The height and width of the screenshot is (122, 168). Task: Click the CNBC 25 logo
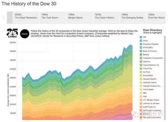pos(12,34)
